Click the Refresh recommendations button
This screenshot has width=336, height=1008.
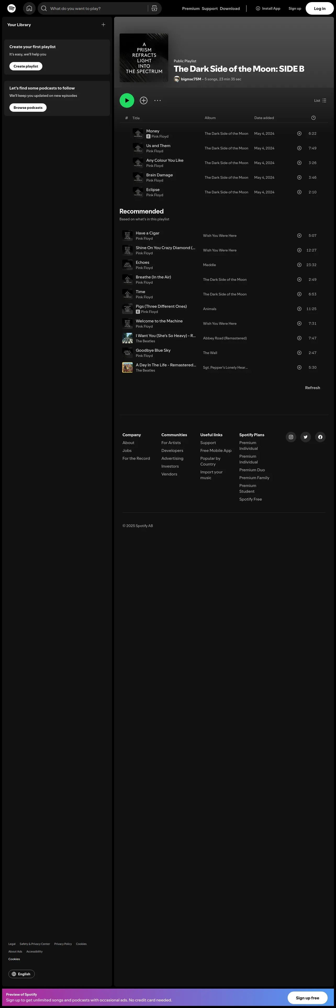tap(312, 388)
